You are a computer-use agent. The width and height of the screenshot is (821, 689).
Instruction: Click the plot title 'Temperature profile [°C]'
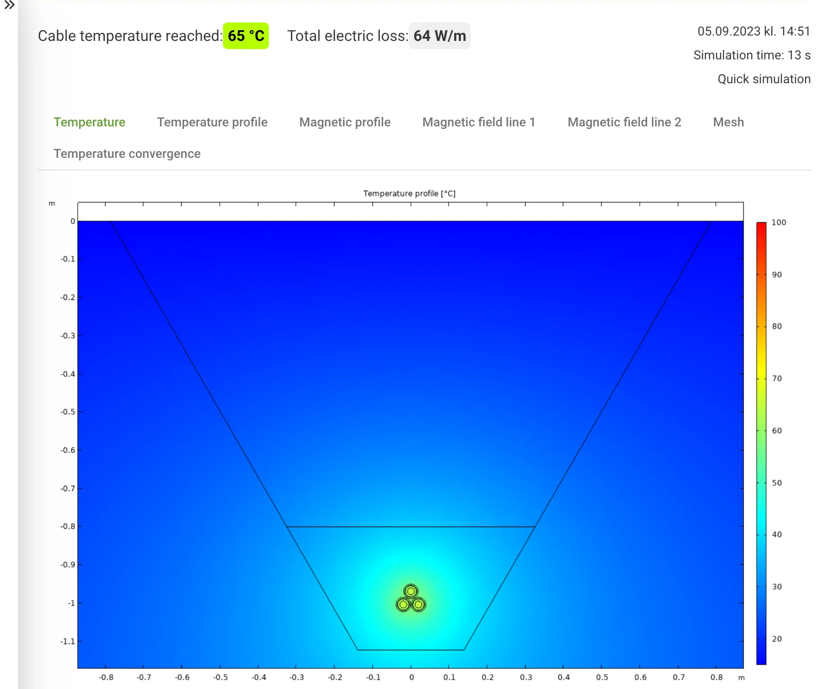[x=409, y=193]
